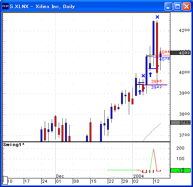193x187 pixels.
Task: Click date 24 on the time axis
Action: pyautogui.click(x=45, y=181)
